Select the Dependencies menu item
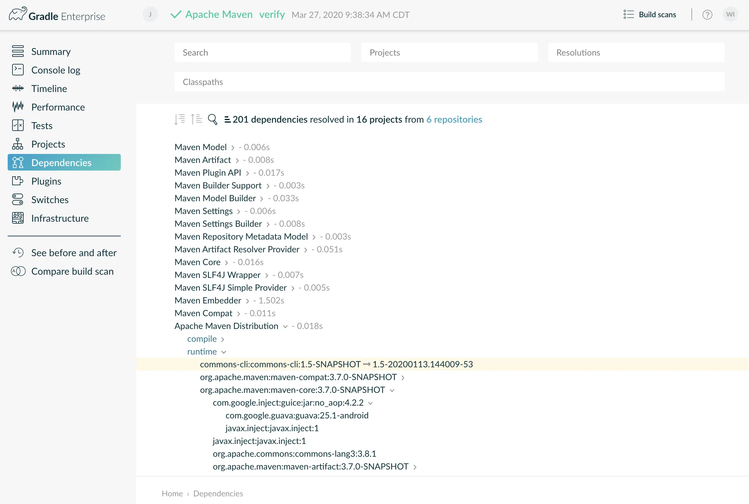The image size is (749, 504). point(64,162)
